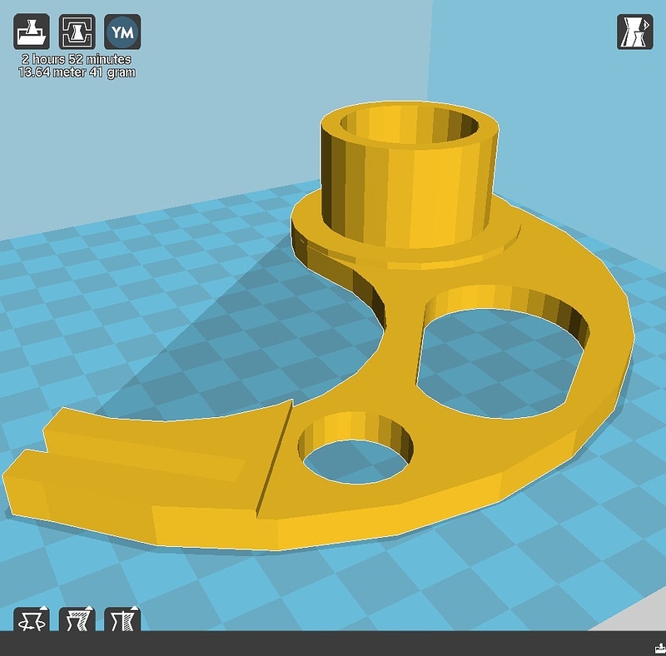The width and height of the screenshot is (666, 656).
Task: Click the Load model icon
Action: pyautogui.click(x=32, y=32)
